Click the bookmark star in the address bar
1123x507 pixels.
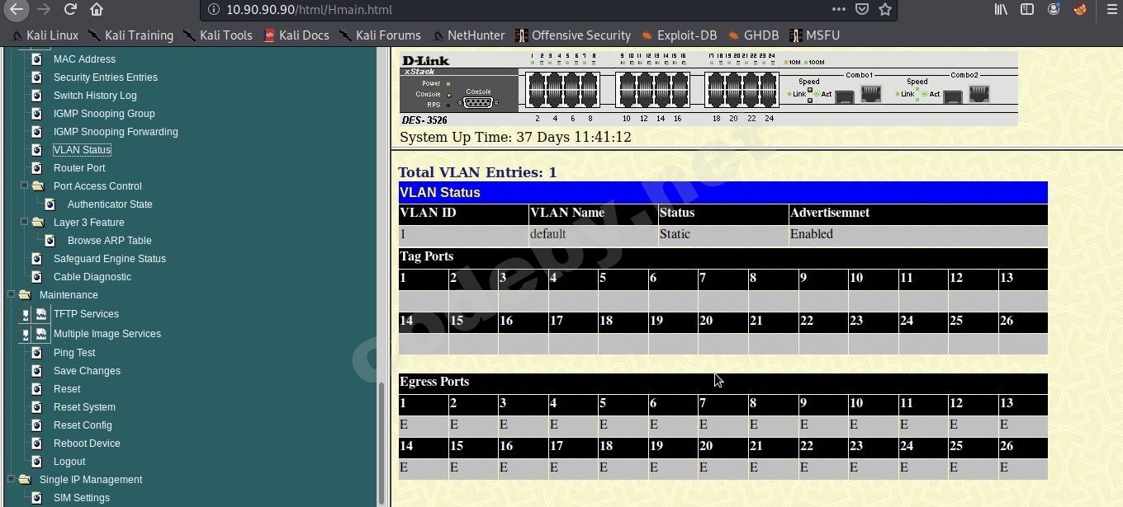(x=883, y=10)
